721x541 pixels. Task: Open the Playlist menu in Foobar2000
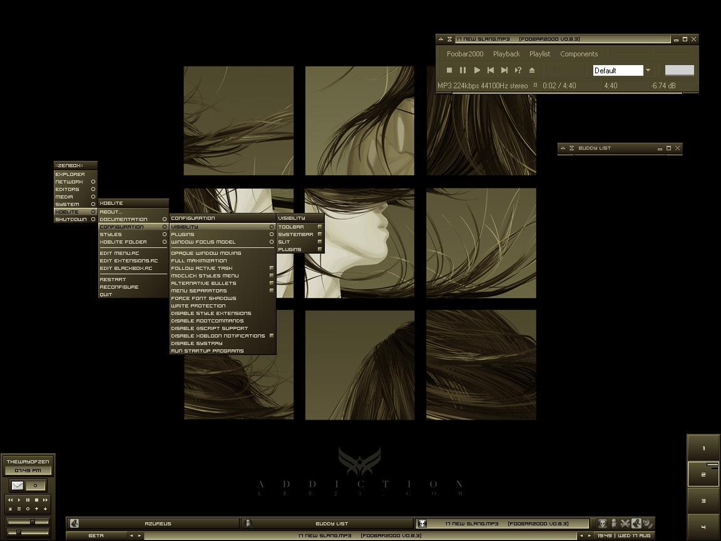(x=539, y=54)
